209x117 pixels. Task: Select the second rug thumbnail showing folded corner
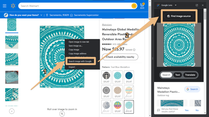pos(12,42)
